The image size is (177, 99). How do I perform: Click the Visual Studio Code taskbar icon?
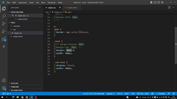click(x=31, y=97)
